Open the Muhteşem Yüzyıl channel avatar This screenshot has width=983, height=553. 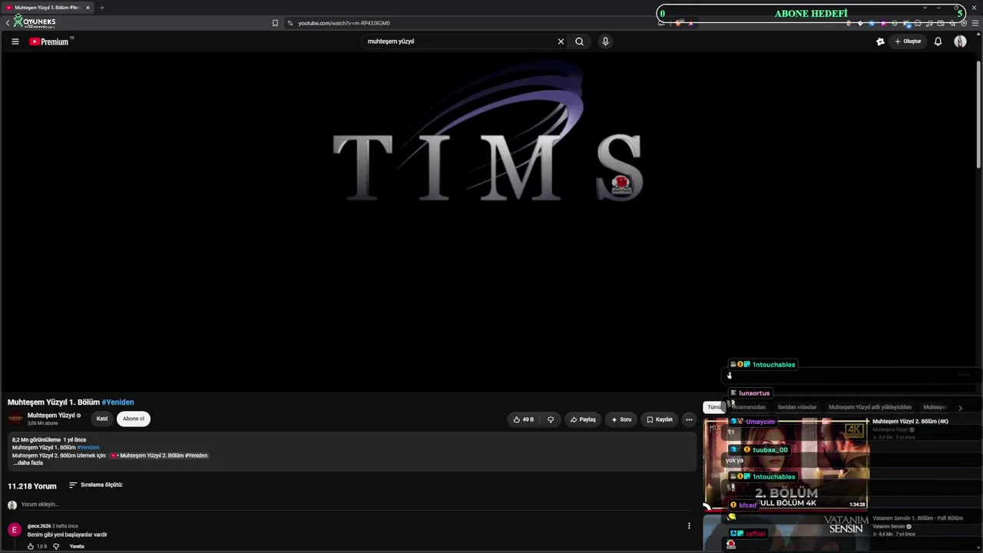15,419
